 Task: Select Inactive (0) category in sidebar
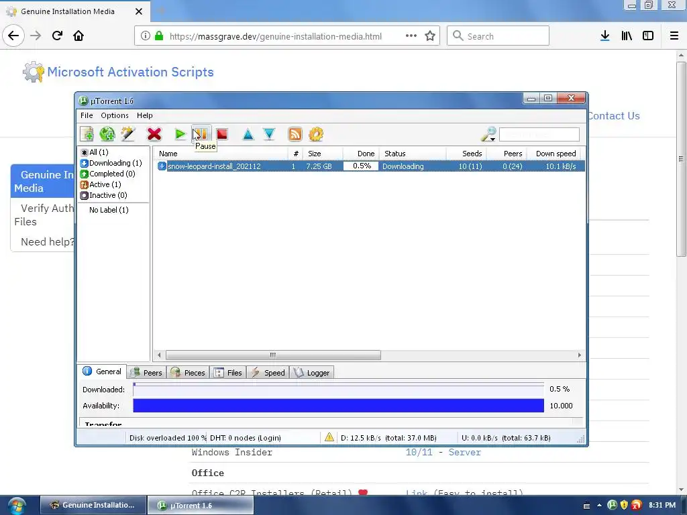[104, 195]
